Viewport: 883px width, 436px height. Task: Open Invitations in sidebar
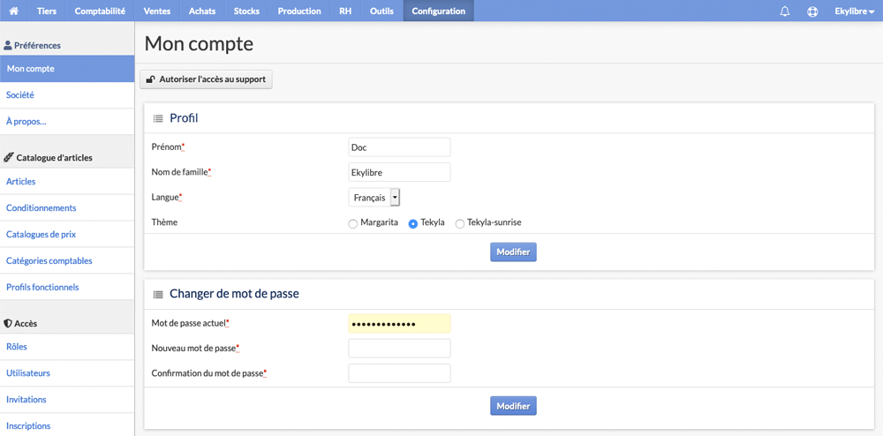pos(67,400)
